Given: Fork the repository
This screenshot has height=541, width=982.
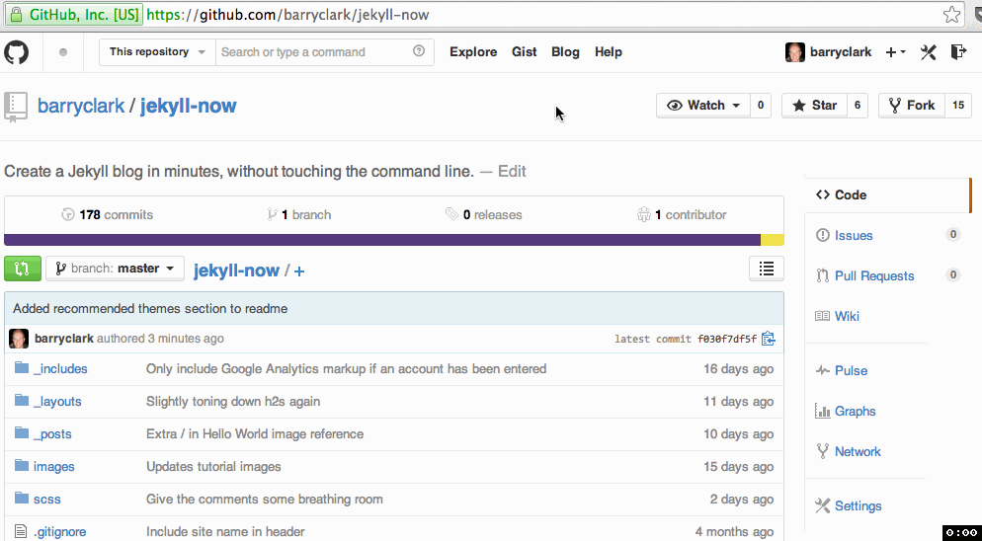Looking at the screenshot, I should pyautogui.click(x=911, y=106).
